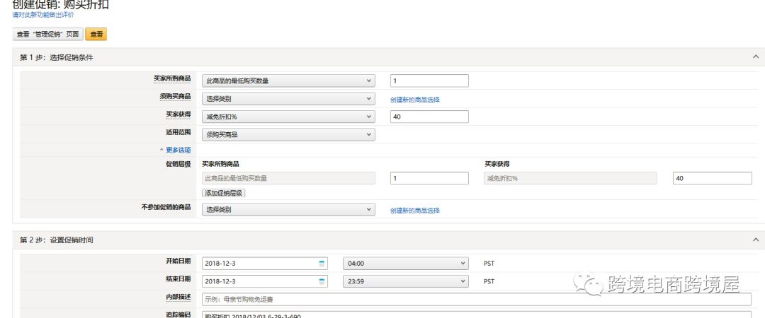
Task: Click the tier quantity field in 促销层级
Action: click(429, 178)
